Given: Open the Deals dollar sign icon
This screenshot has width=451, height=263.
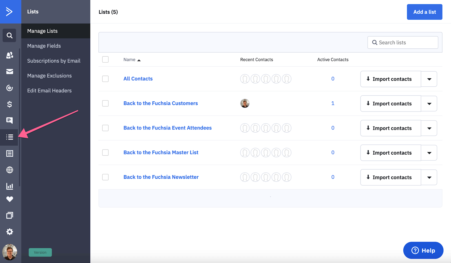Looking at the screenshot, I should [x=10, y=104].
